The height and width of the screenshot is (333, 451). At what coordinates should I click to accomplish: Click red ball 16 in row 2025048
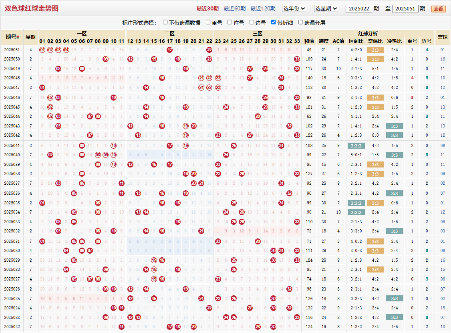[162, 78]
